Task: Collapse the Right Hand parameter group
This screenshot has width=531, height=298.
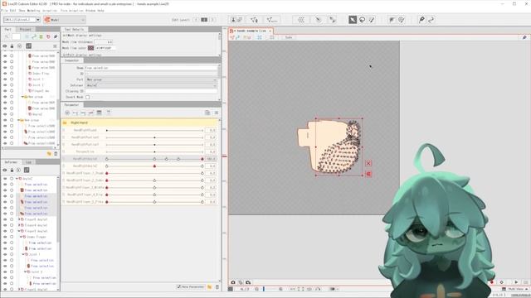Action: point(65,123)
